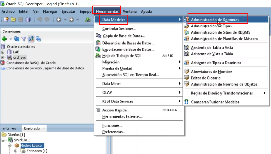Open the Archivo menu
Image resolution: width=271 pixels, height=154 pixels.
(x=8, y=12)
